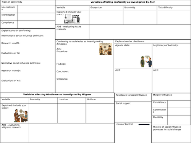The width and height of the screenshot is (191, 143).
Task: Click the blank Asch evaluation answer box
Action: [x=140, y=32]
